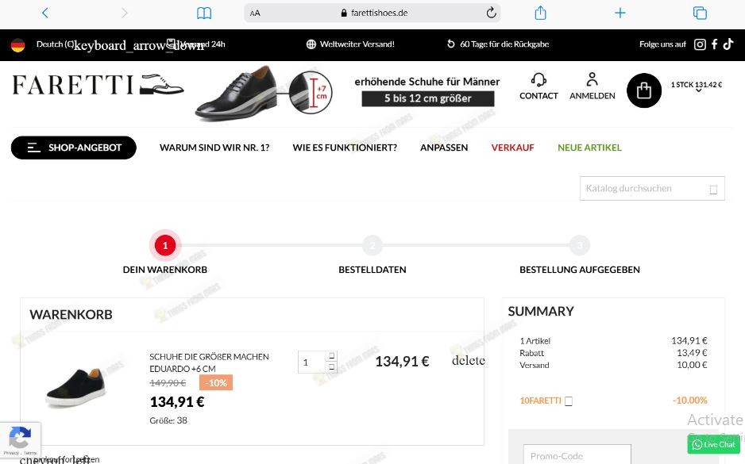Click the Facebook icon next to Folge uns auf
This screenshot has width=745, height=464.
pos(714,44)
